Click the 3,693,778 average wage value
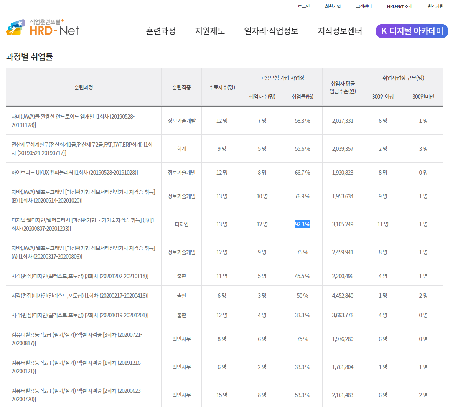 click(x=343, y=315)
